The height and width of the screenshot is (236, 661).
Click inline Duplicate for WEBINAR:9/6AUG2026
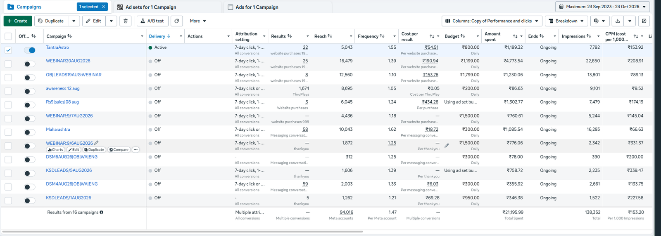94,150
